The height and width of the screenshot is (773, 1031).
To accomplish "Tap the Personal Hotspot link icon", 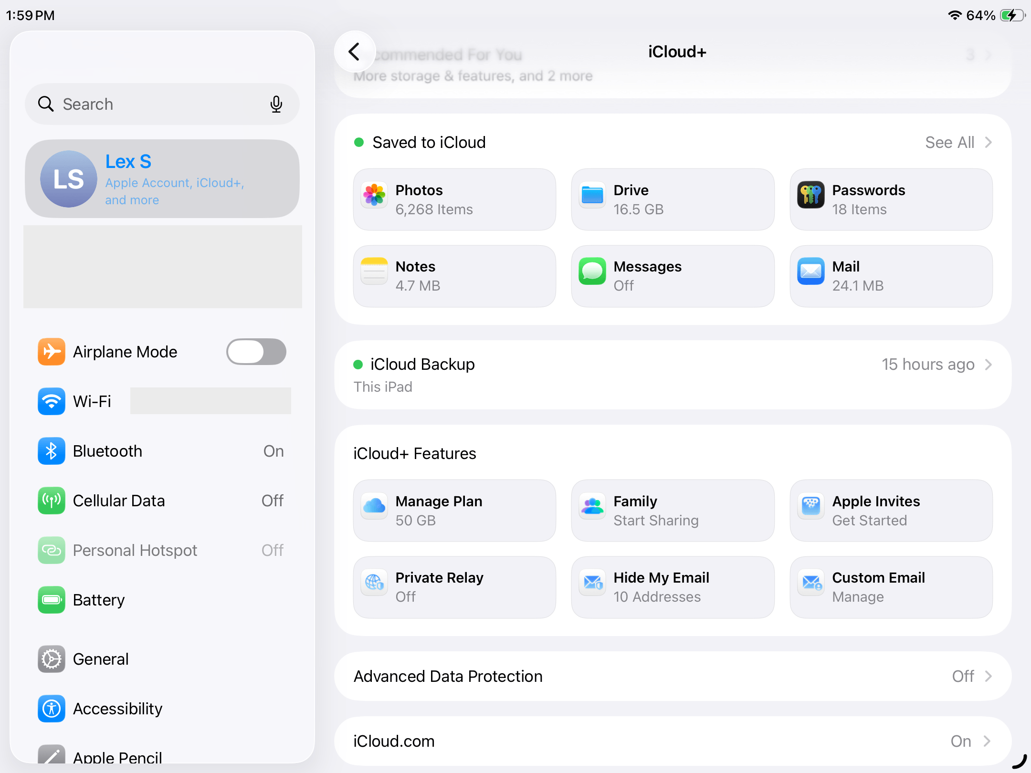I will [52, 550].
